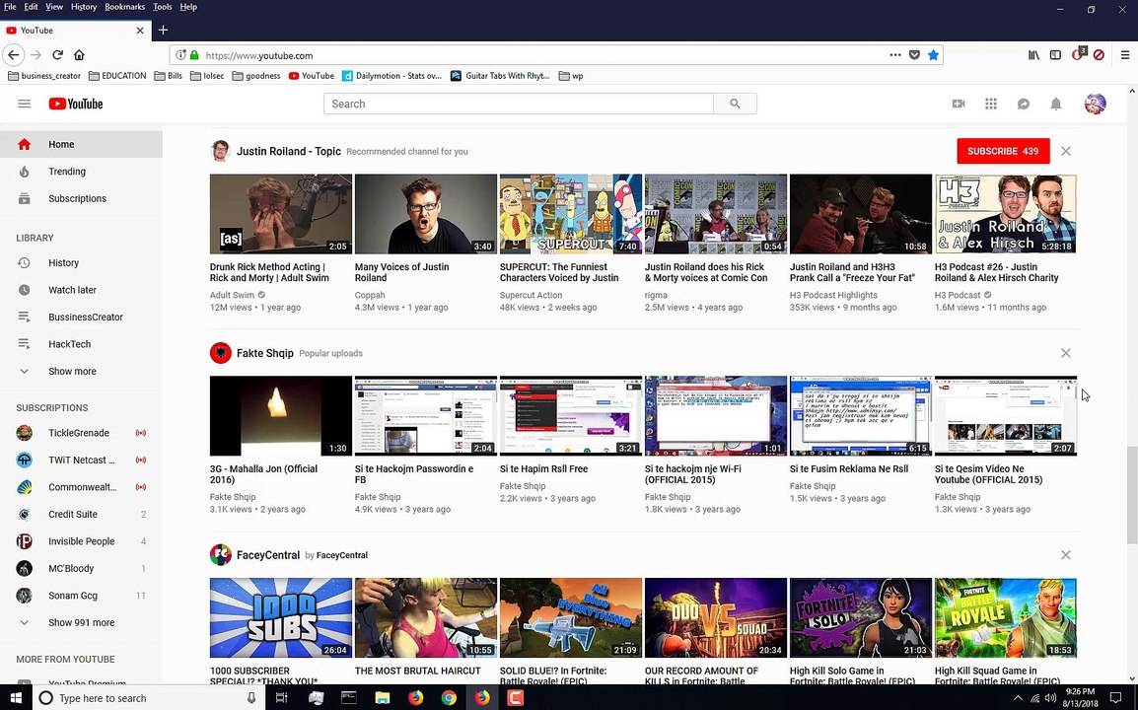Open Dailymotion Stats bookmark

pyautogui.click(x=391, y=76)
